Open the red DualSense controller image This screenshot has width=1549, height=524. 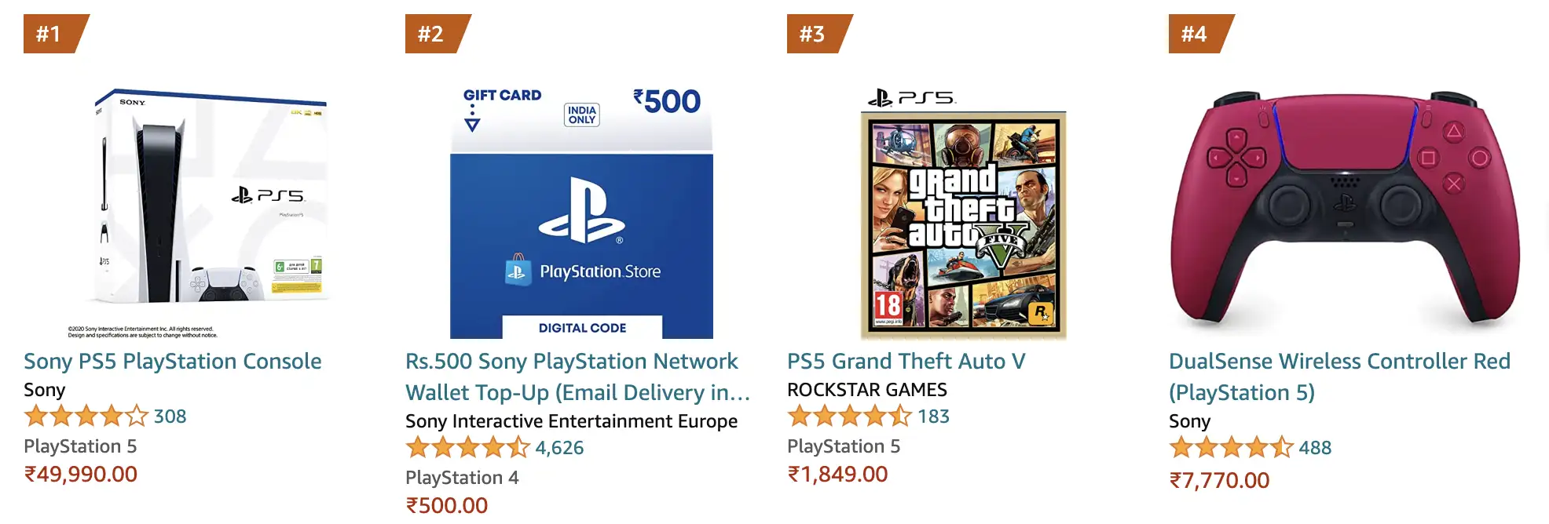1345,210
